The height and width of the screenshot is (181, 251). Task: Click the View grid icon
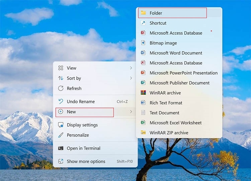click(61, 68)
